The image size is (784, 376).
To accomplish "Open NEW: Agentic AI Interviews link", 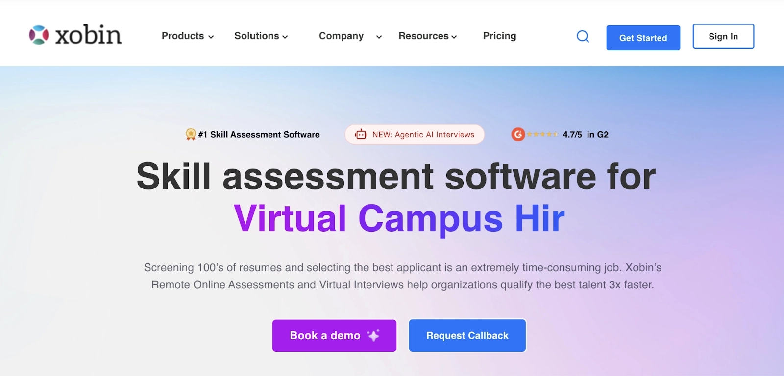I will pyautogui.click(x=415, y=134).
